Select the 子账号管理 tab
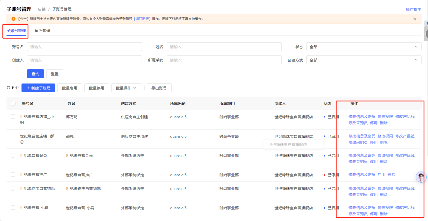428x221 pixels. tap(16, 31)
